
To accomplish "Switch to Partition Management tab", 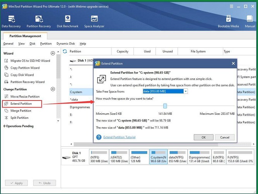I will 25,36.
